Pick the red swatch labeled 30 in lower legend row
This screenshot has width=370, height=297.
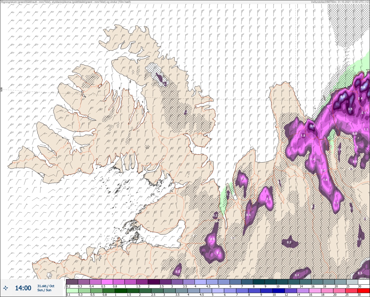click(364, 291)
